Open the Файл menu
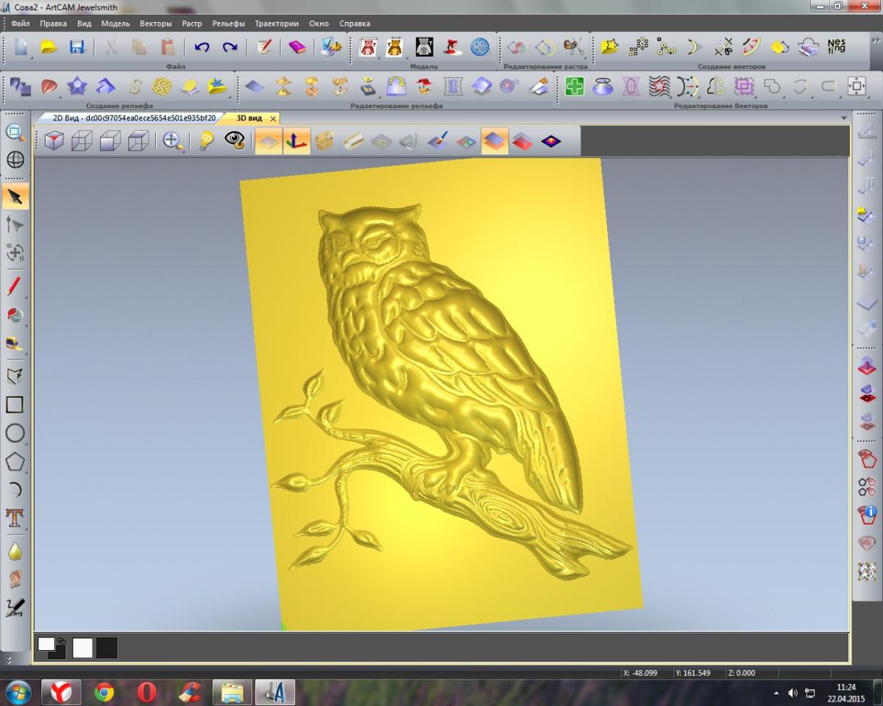Image resolution: width=883 pixels, height=706 pixels. [x=21, y=24]
